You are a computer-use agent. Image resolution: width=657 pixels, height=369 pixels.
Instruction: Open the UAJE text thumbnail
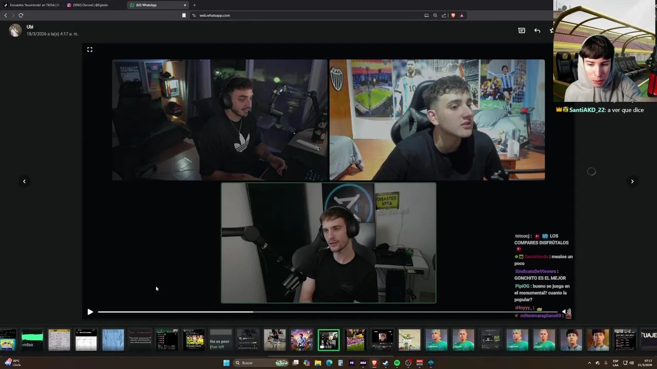click(648, 340)
